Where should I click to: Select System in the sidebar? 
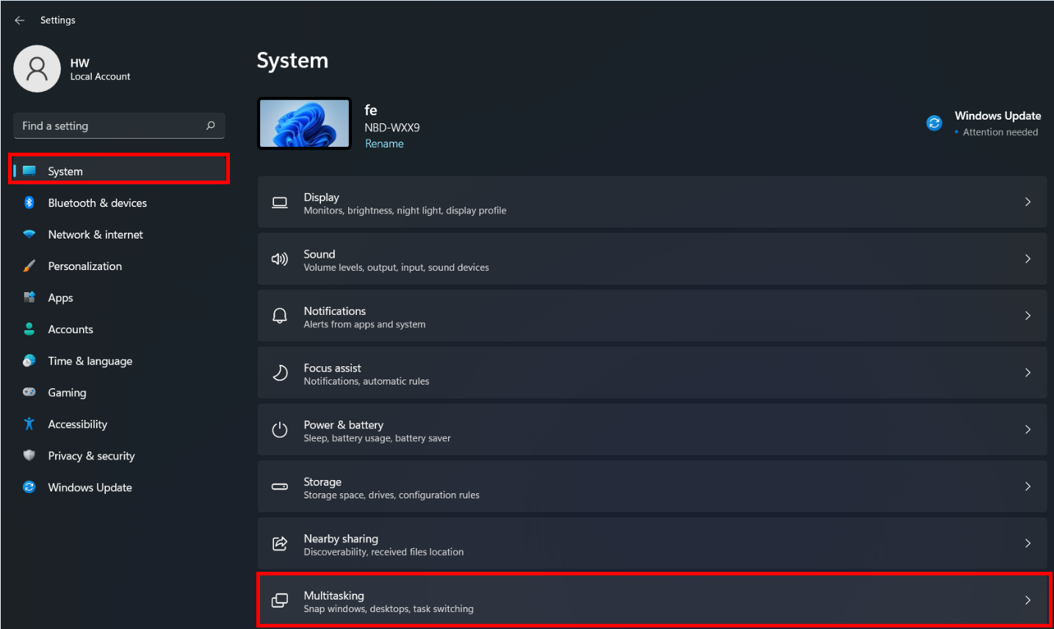119,171
